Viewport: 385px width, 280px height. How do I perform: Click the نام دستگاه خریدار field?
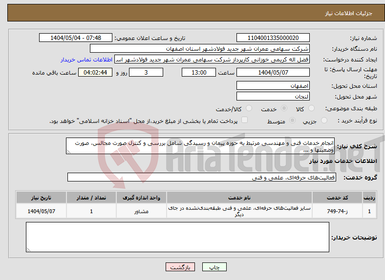pos(200,49)
